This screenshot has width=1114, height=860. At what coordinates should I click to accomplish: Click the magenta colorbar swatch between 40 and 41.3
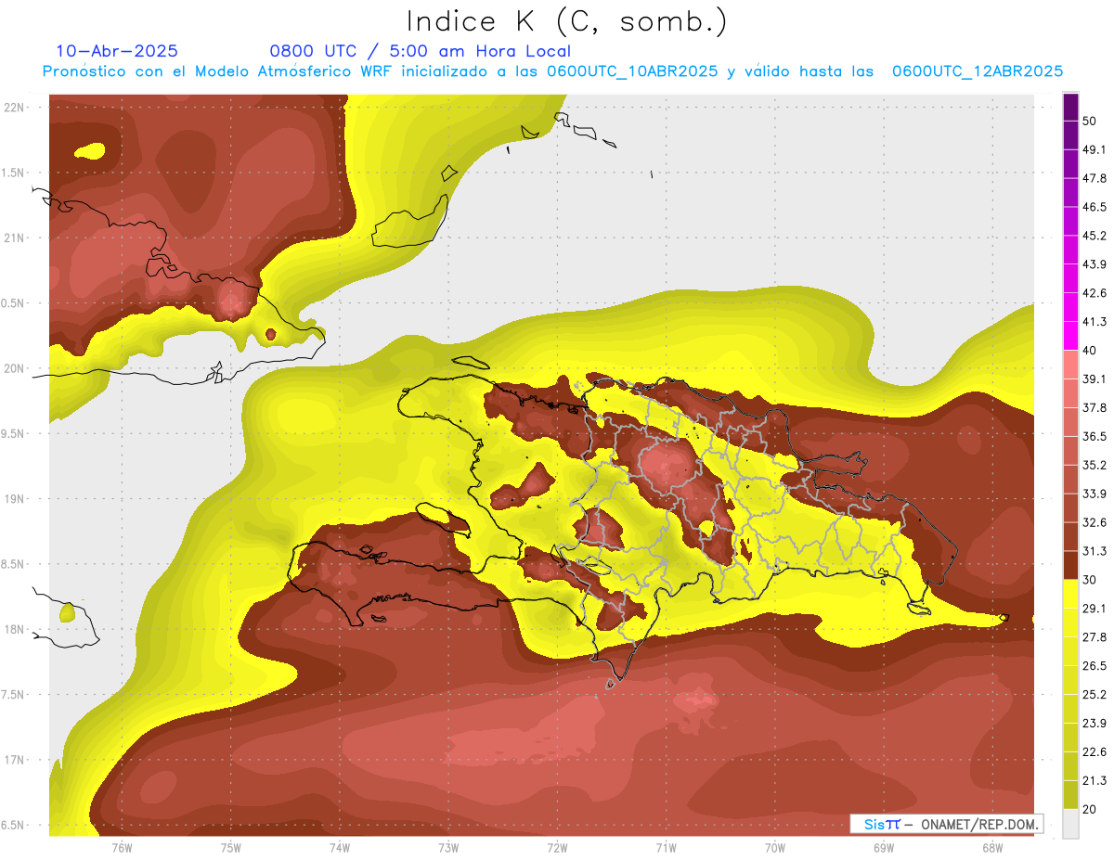point(1070,336)
